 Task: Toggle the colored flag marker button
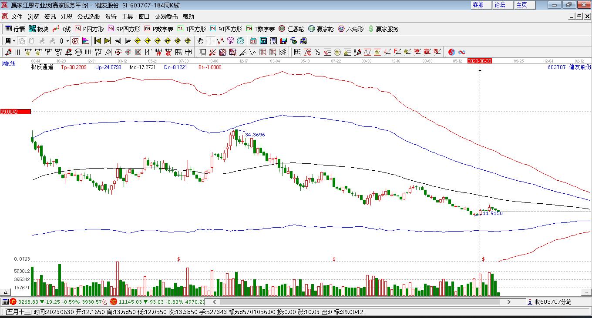pos(85,41)
